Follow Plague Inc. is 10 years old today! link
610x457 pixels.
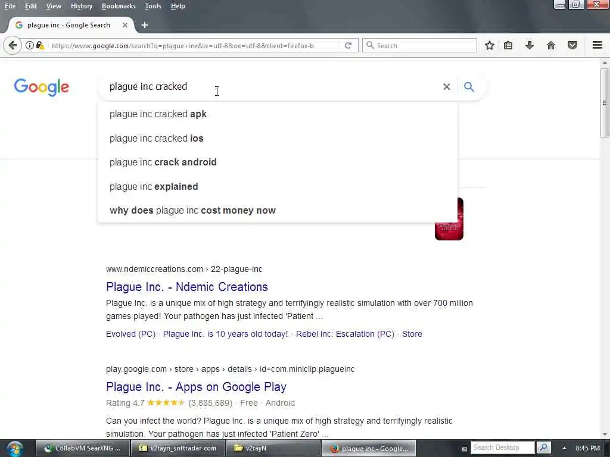pos(226,334)
